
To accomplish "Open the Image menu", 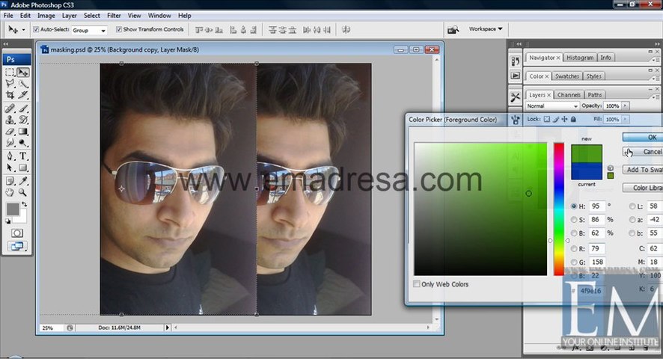I will click(46, 16).
